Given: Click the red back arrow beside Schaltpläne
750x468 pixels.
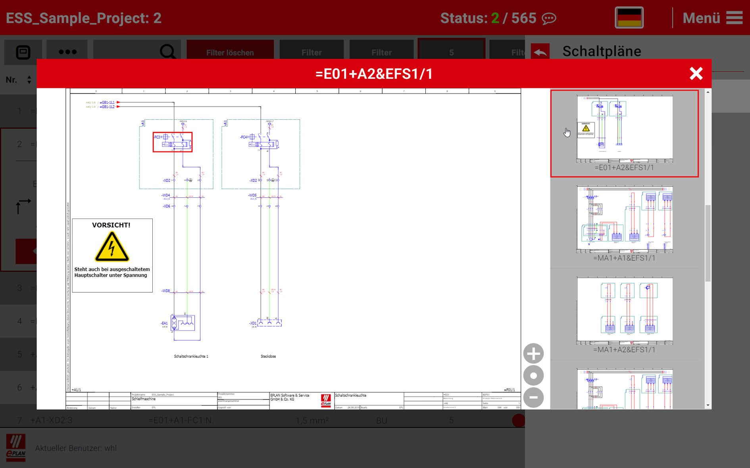Looking at the screenshot, I should (x=540, y=51).
